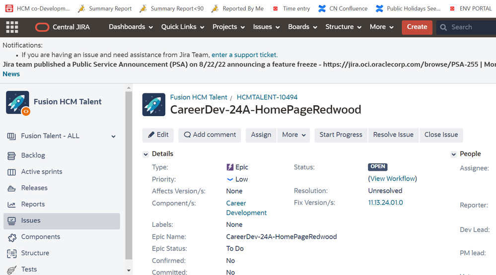The height and width of the screenshot is (275, 496).
Task: Click the Active sprints sidebar icon
Action: pyautogui.click(x=11, y=172)
